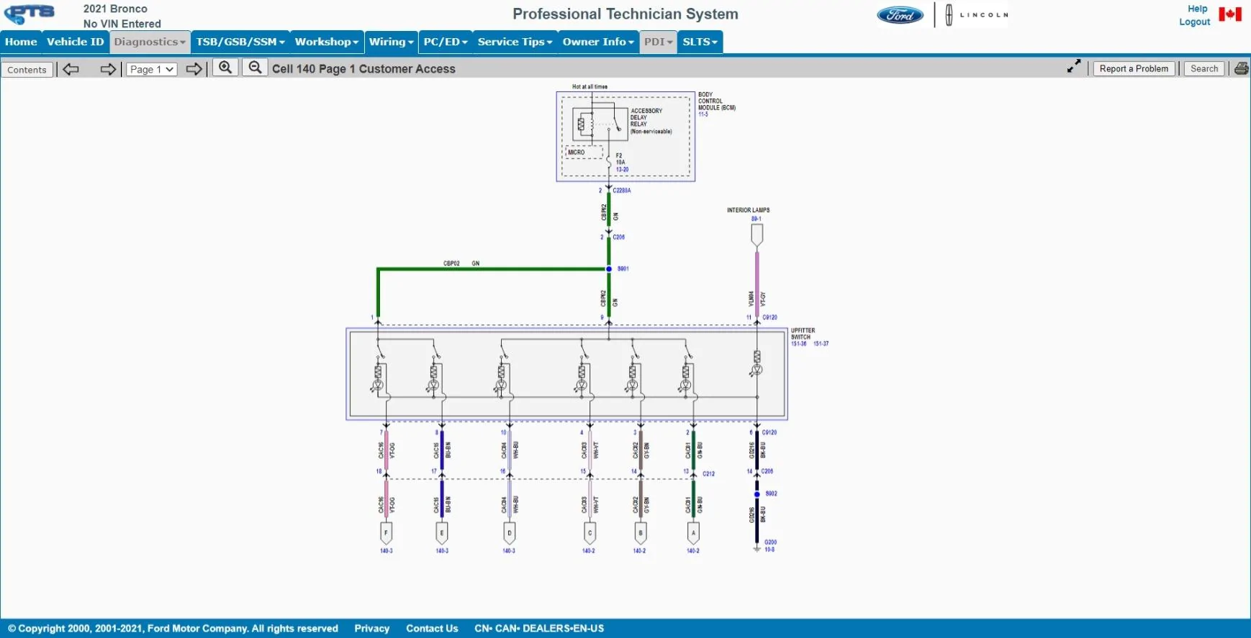Click the C2280A connector label
The image size is (1251, 638).
click(x=622, y=191)
